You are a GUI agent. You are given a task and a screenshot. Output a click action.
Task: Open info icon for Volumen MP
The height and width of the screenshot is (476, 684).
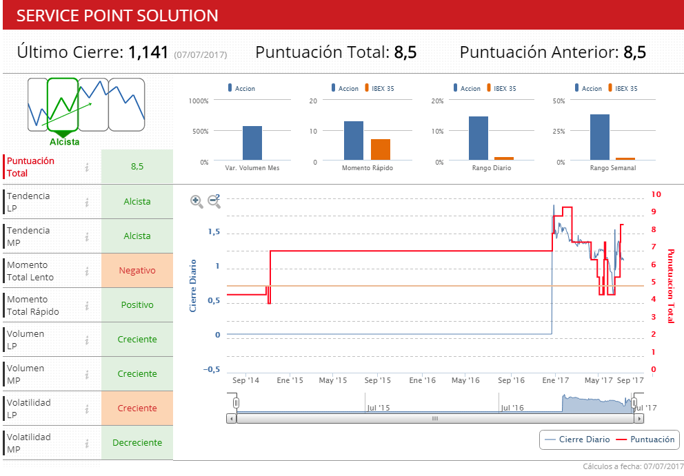coord(87,375)
